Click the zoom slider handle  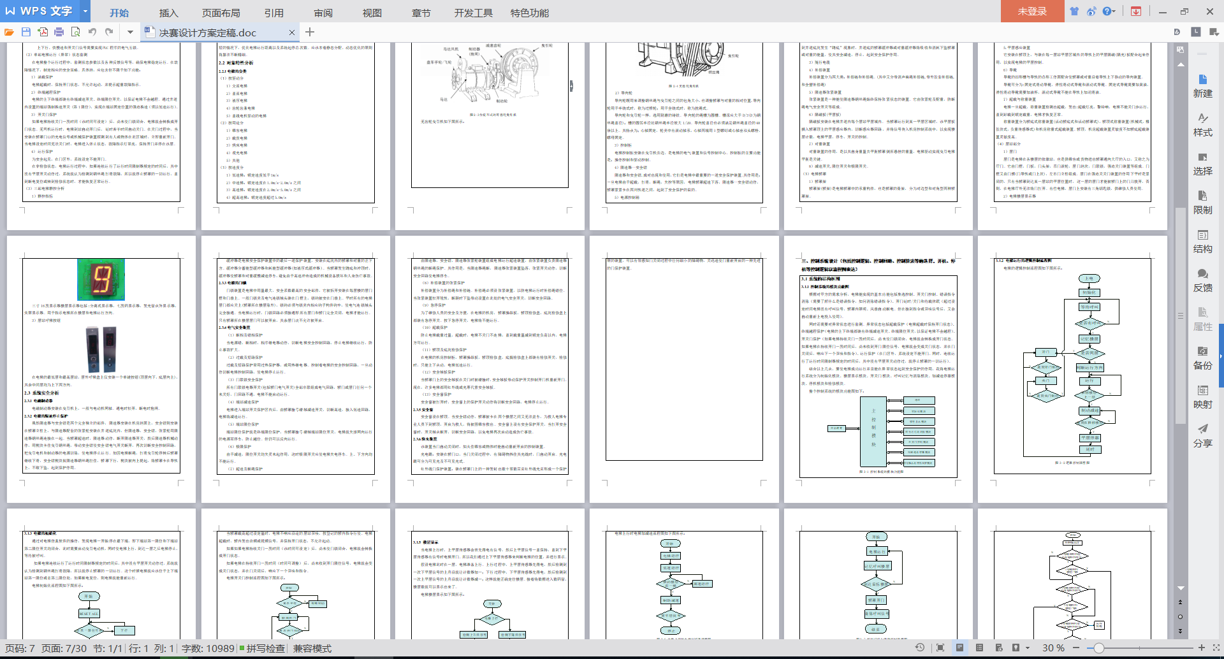(x=1098, y=648)
